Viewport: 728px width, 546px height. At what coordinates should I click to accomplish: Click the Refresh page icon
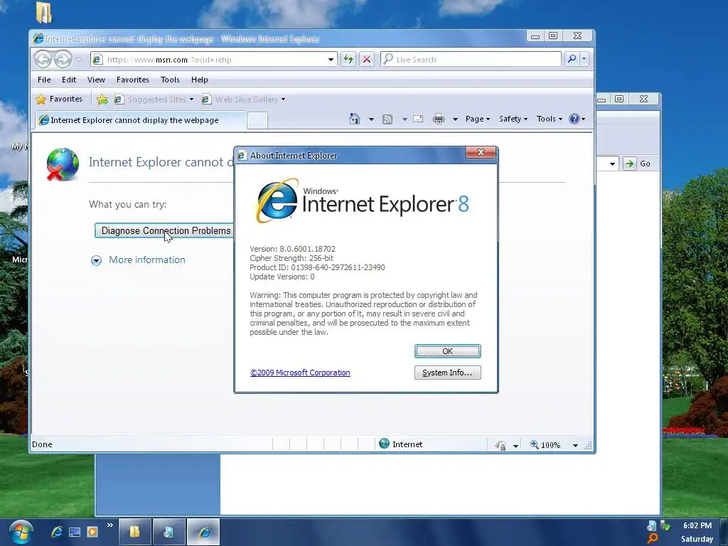click(348, 59)
